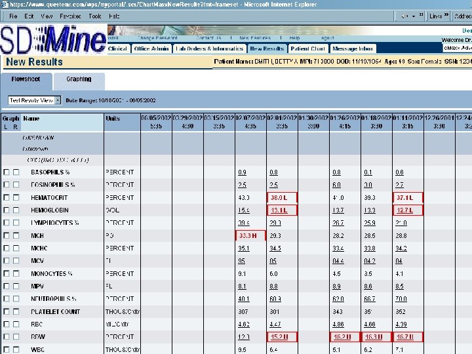Click the Back arrow toolbar button
472x354 pixels.
[404, 16]
